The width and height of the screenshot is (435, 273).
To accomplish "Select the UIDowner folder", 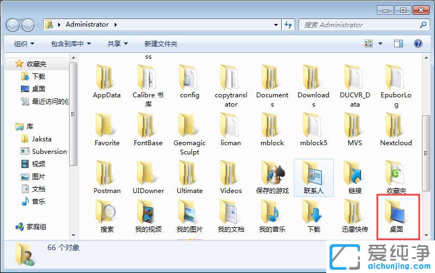I will (x=148, y=178).
